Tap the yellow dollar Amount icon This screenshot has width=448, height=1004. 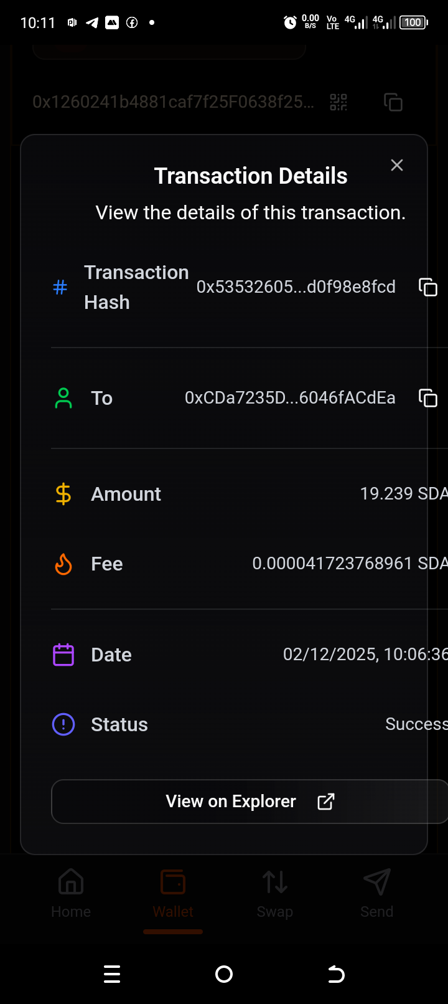(x=63, y=494)
